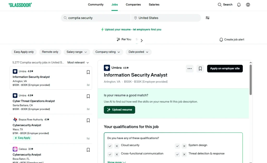Open the Community menu
Image resolution: width=267 pixels, height=163 pixels.
[96, 5]
